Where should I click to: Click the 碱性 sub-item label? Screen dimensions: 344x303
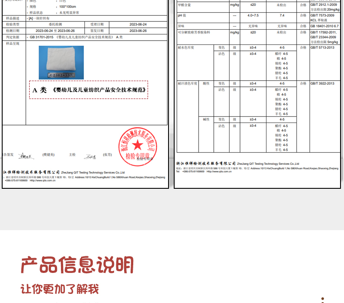[x=206, y=119]
